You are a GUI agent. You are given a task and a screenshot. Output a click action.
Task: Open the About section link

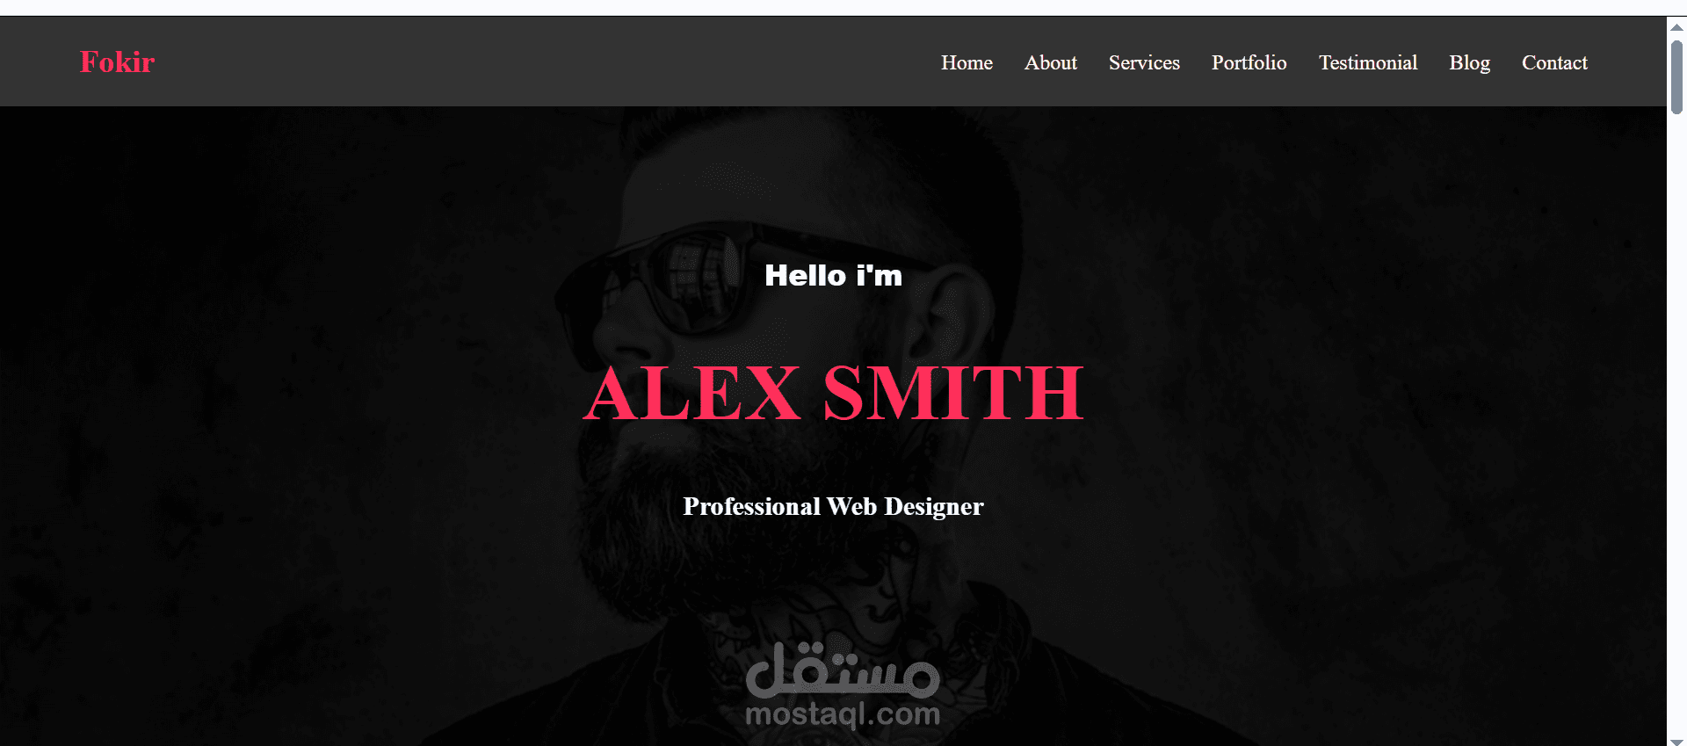(x=1050, y=62)
